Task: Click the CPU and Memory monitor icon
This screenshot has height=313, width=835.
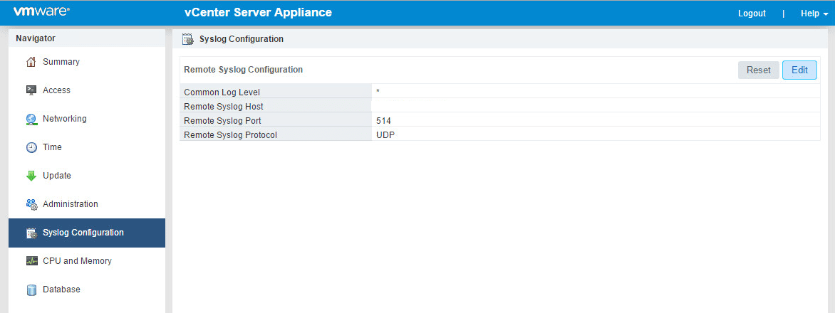Action: click(31, 261)
